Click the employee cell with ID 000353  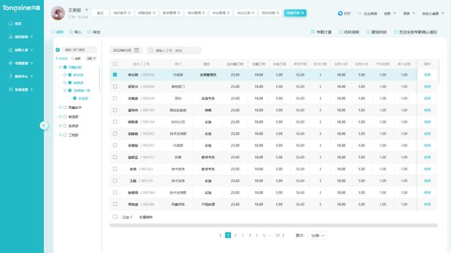(141, 157)
